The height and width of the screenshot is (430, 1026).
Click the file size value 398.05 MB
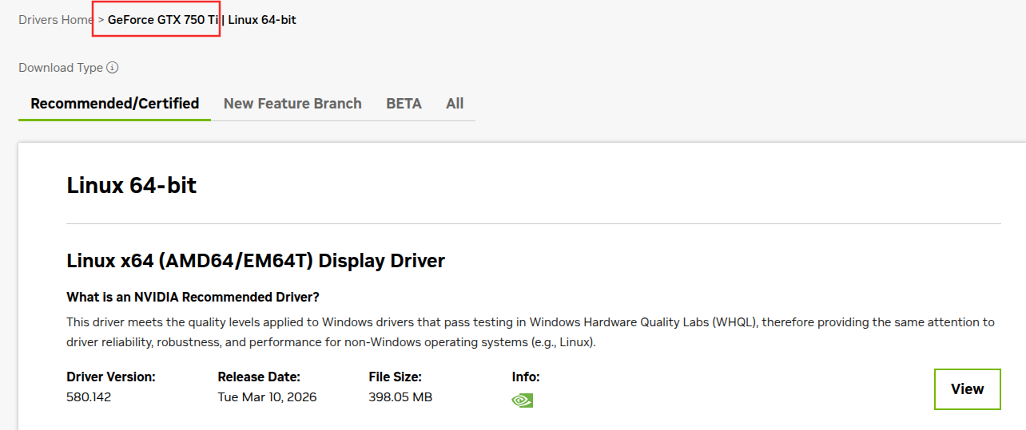(400, 397)
